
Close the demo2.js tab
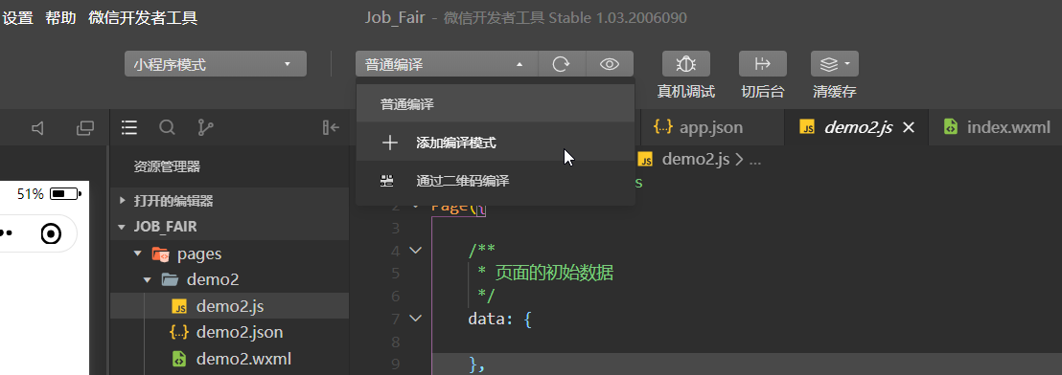pyautogui.click(x=910, y=127)
